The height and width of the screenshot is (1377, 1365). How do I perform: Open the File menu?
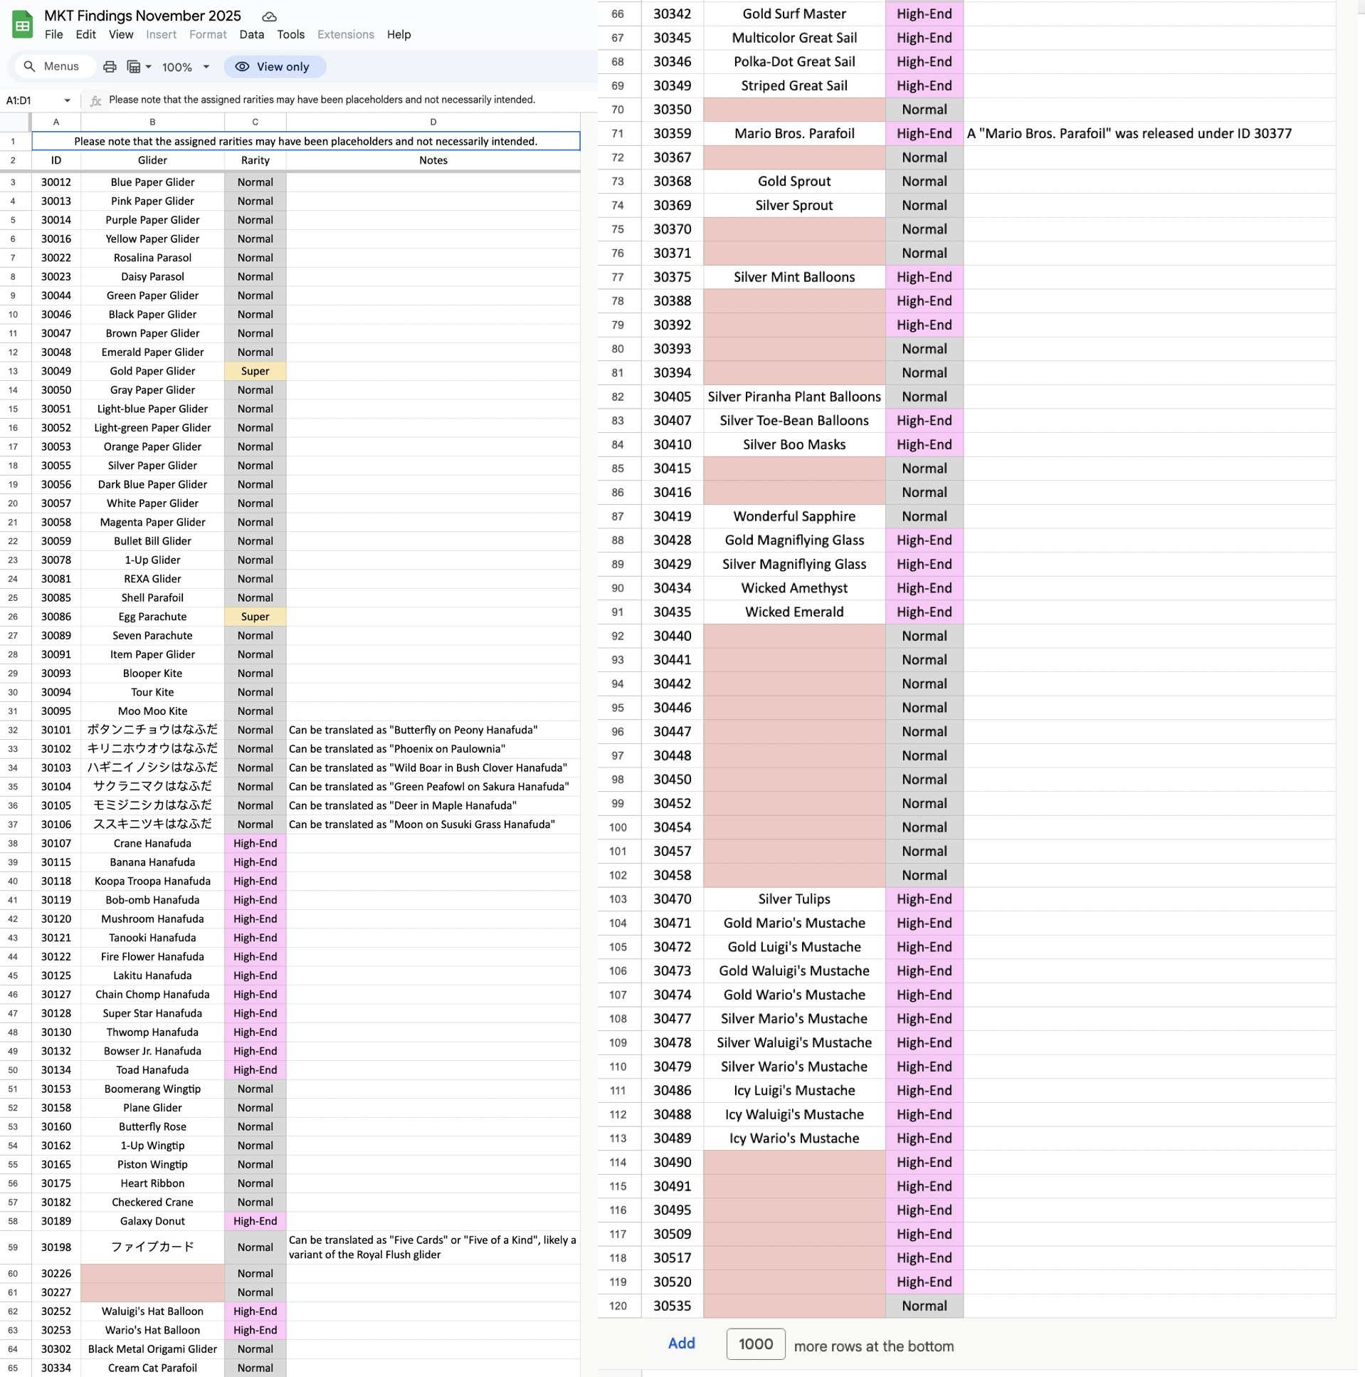[53, 34]
